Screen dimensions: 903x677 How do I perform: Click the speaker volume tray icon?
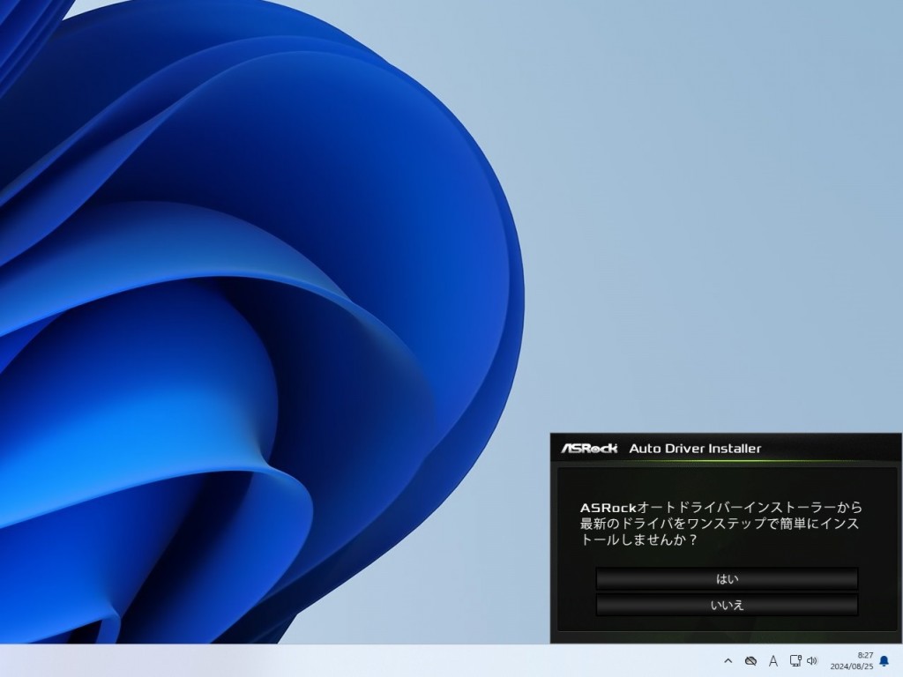811,660
